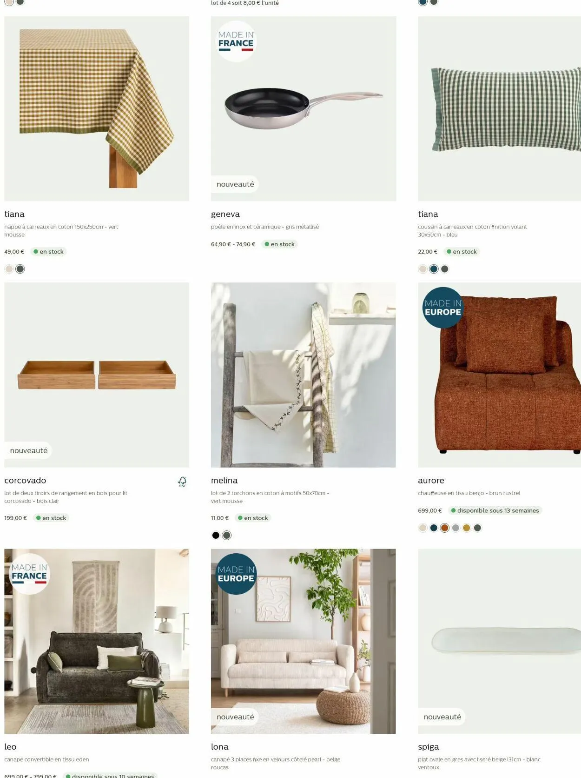Choose black swatch for melina tea towels
Screen dimensions: 581x778
pyautogui.click(x=216, y=535)
